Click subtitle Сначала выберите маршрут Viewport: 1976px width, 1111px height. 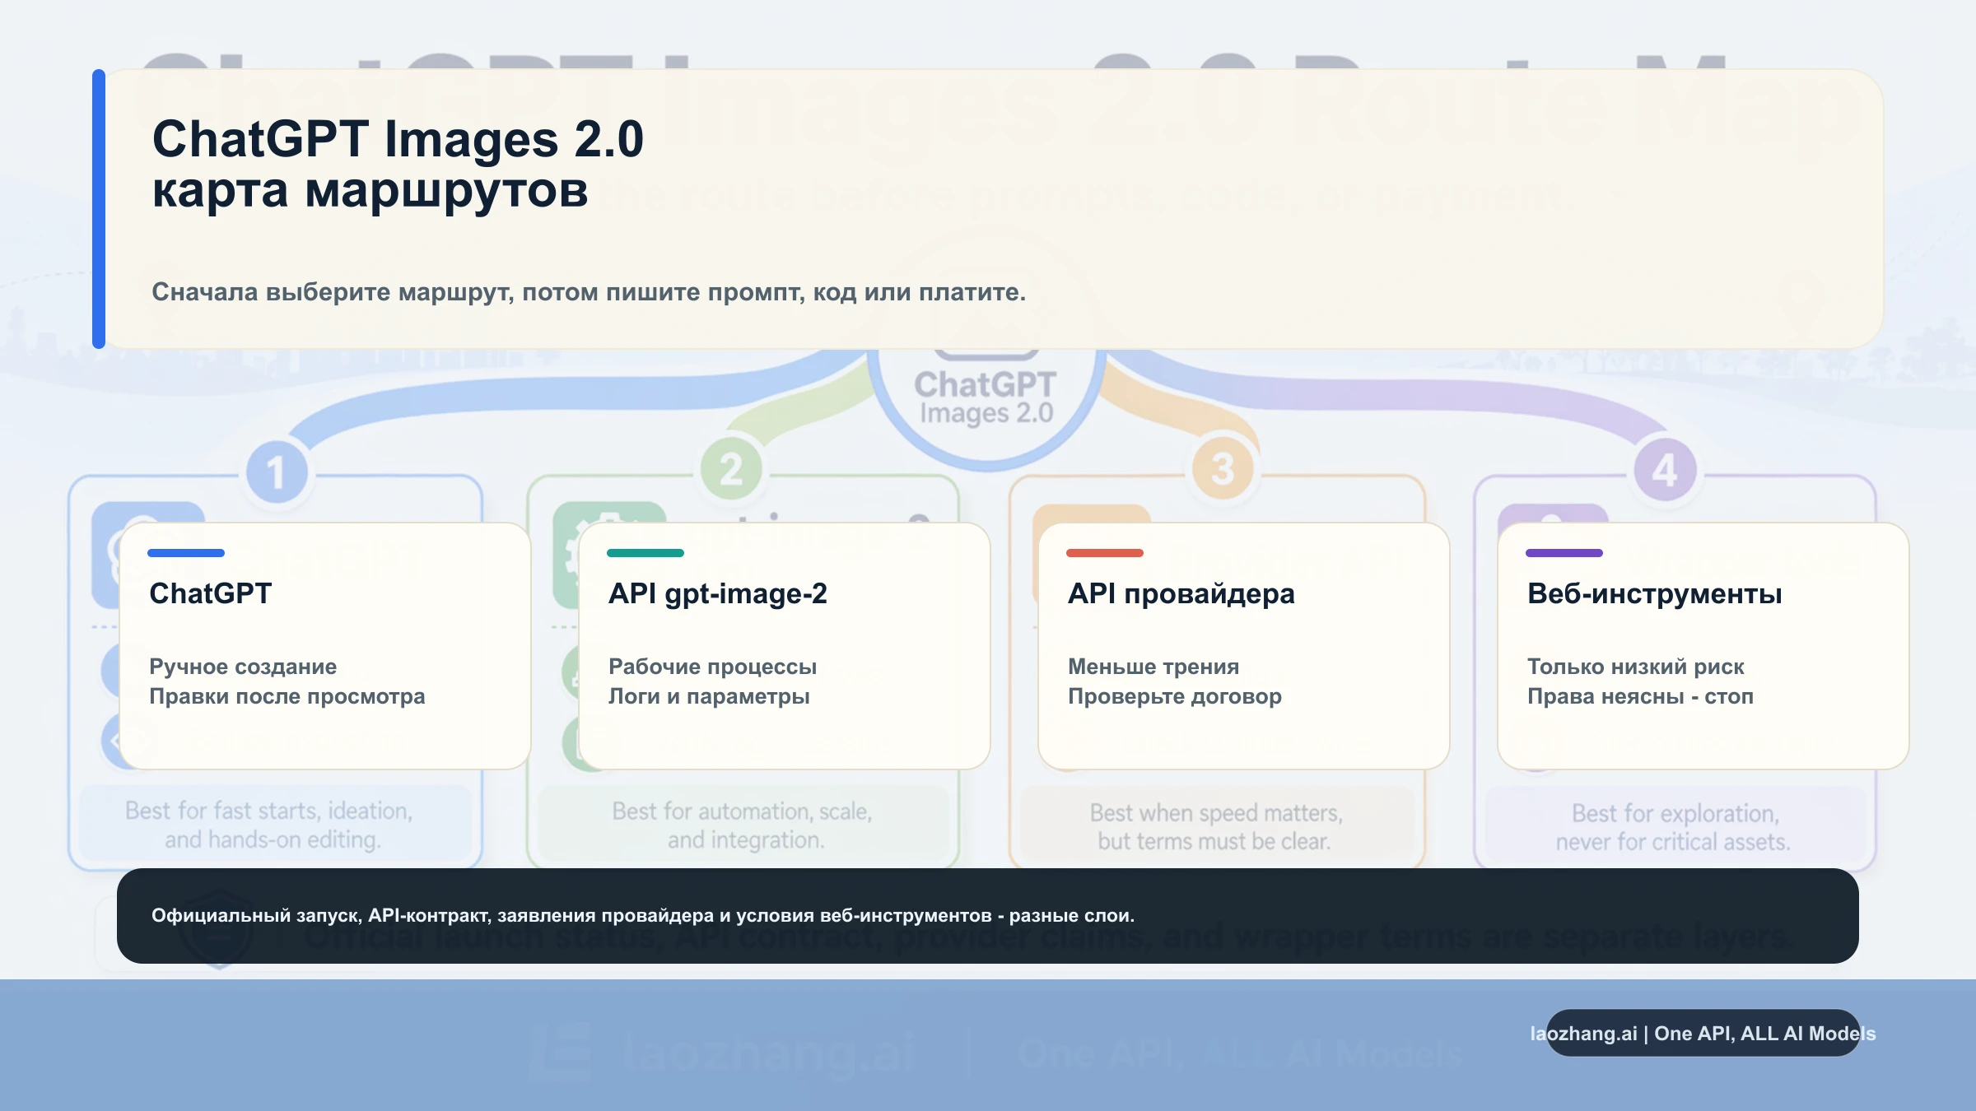click(589, 292)
